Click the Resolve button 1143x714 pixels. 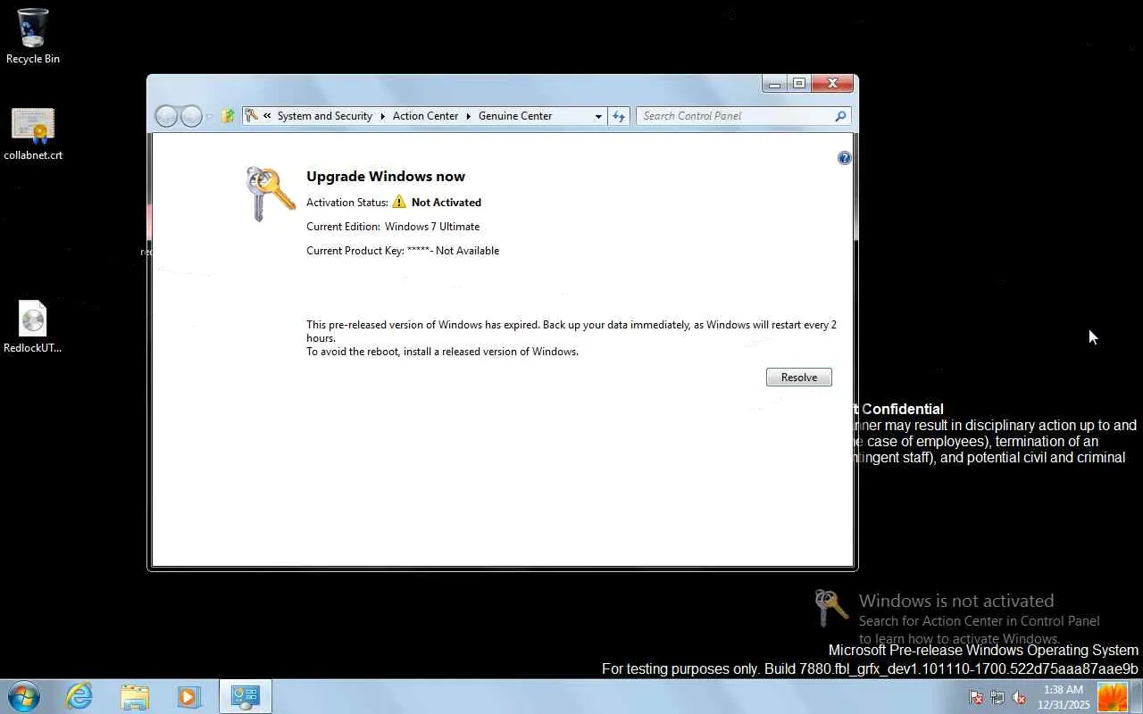tap(799, 378)
